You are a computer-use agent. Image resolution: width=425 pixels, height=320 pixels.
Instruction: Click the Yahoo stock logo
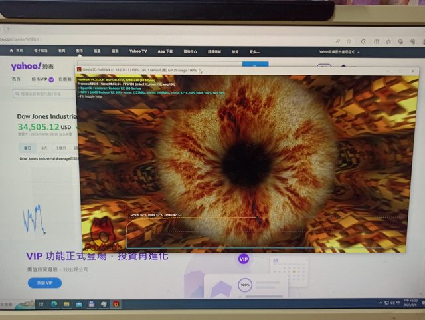32,67
